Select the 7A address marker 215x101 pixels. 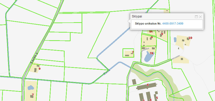point(151,53)
